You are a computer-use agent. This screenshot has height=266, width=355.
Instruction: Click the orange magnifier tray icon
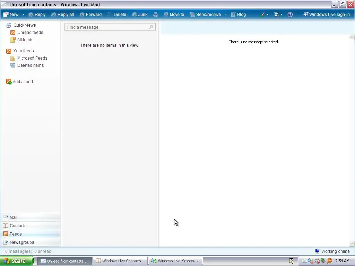(329, 261)
